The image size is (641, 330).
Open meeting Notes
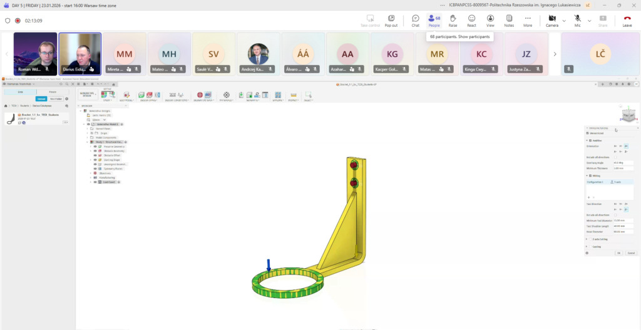point(509,20)
